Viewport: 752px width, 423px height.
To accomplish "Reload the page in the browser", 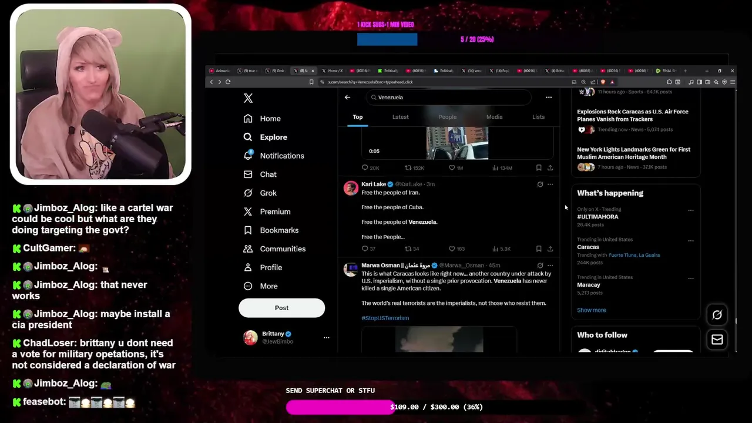I will [228, 82].
